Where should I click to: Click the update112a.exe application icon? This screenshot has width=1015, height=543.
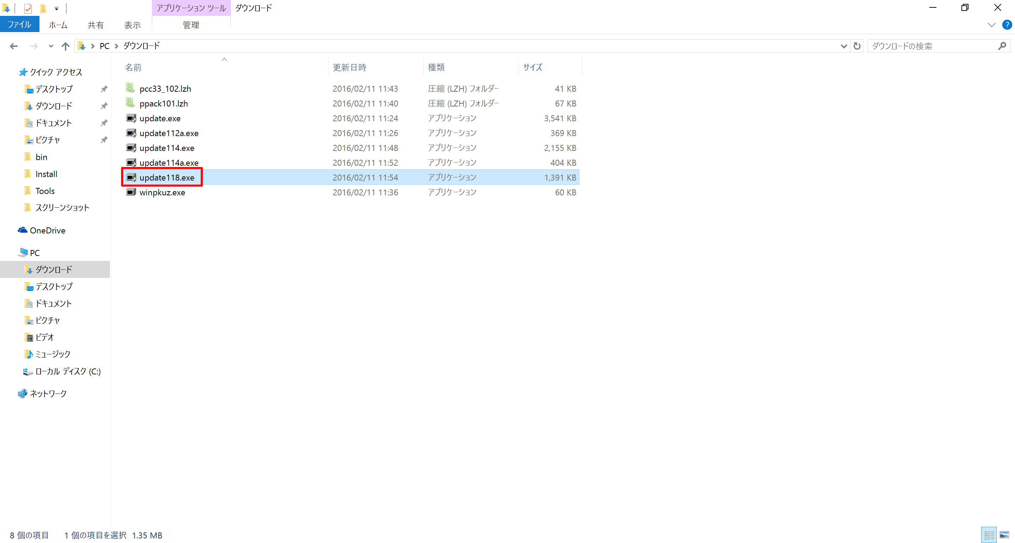point(131,133)
